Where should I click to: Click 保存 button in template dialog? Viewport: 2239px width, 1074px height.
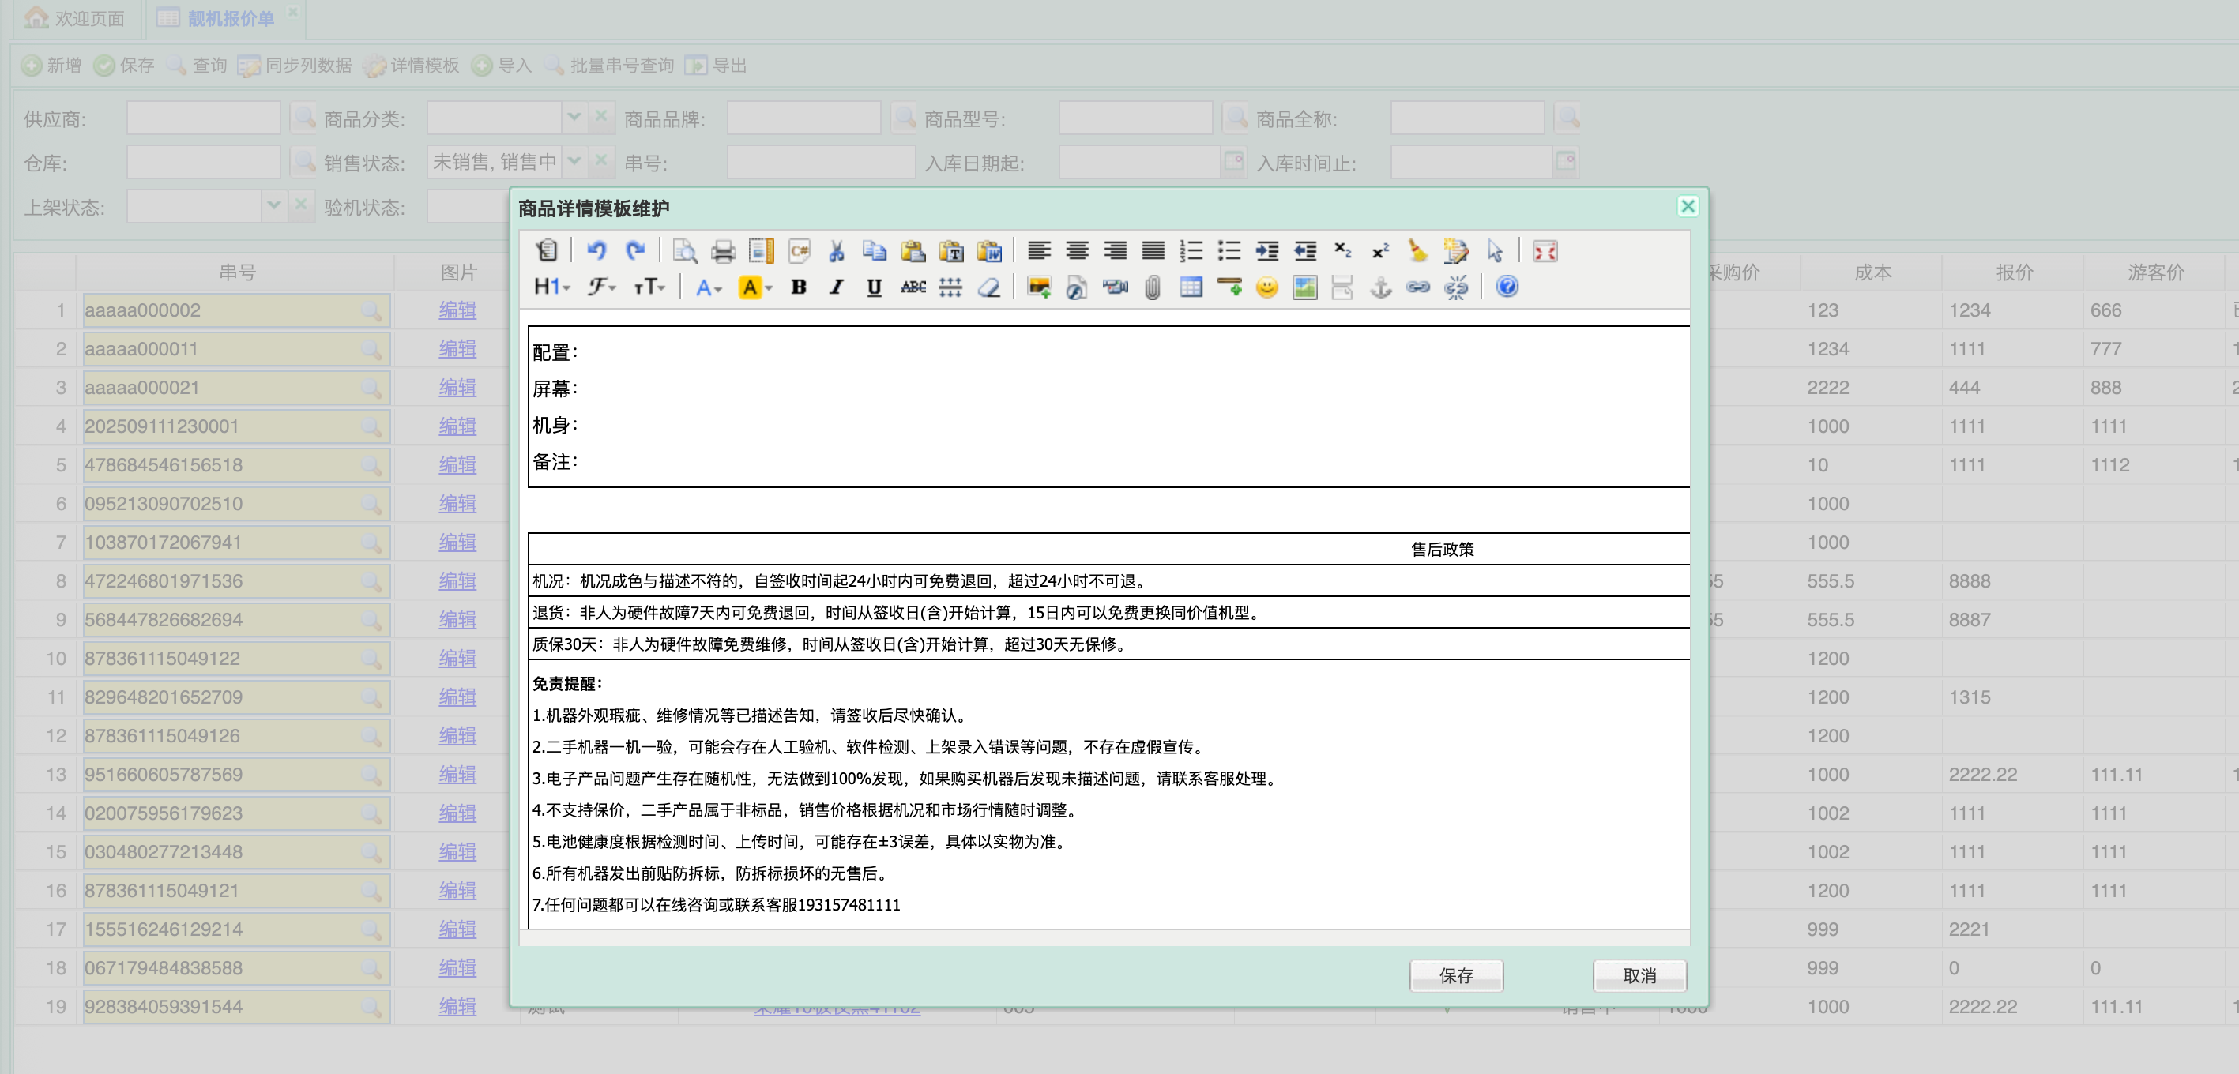click(x=1455, y=975)
